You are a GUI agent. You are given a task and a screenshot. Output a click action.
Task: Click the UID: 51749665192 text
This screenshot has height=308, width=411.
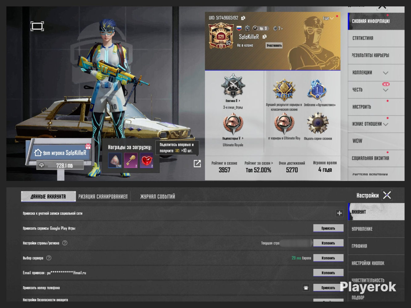[x=224, y=18]
